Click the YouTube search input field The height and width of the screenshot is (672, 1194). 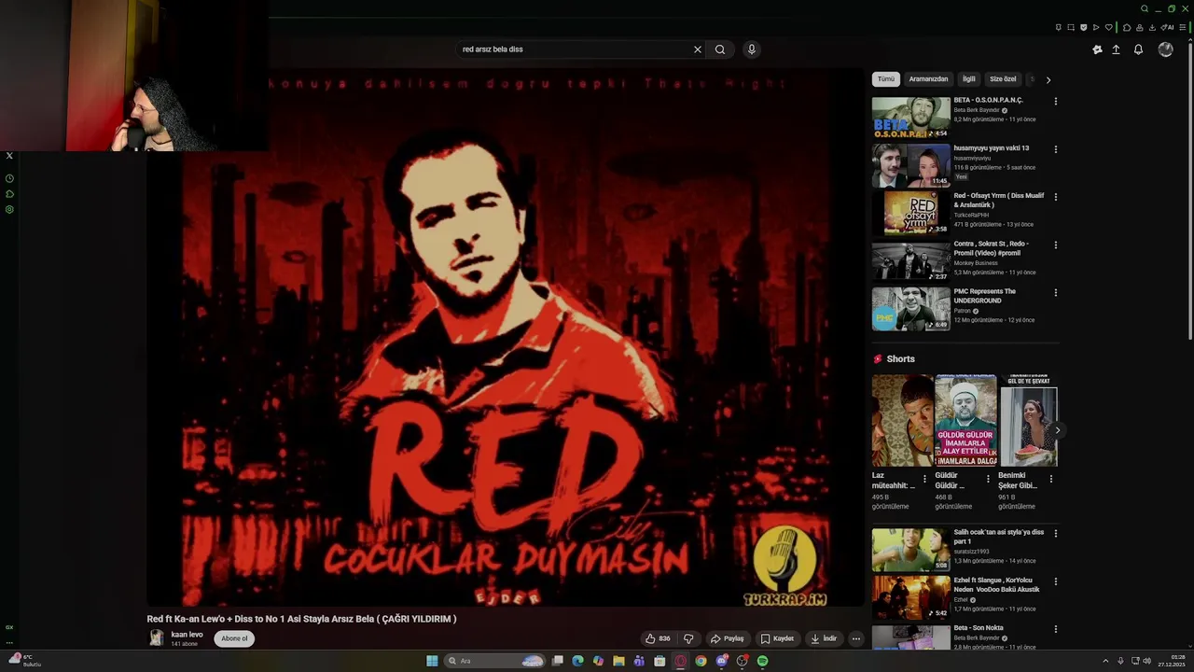tap(574, 49)
